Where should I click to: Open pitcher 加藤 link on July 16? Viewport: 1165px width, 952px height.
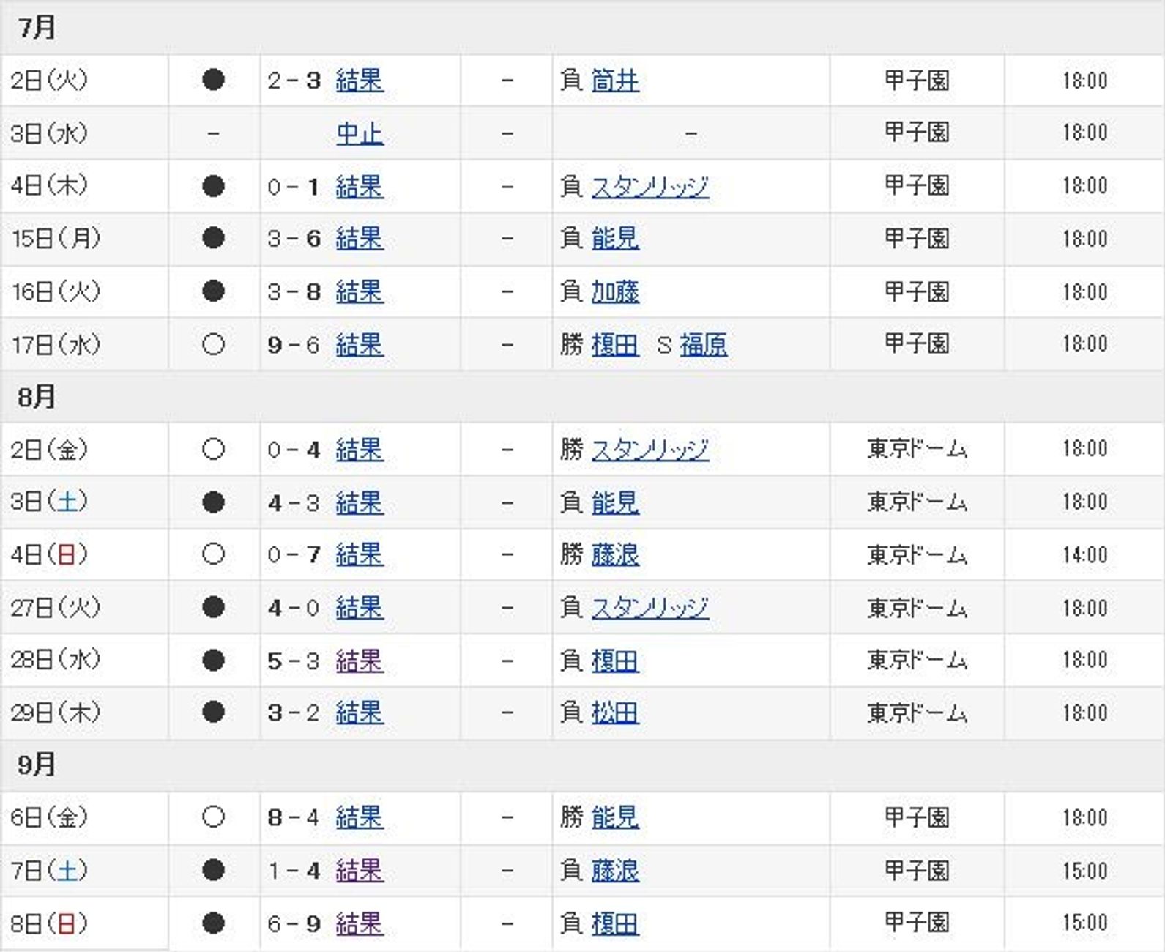click(615, 291)
